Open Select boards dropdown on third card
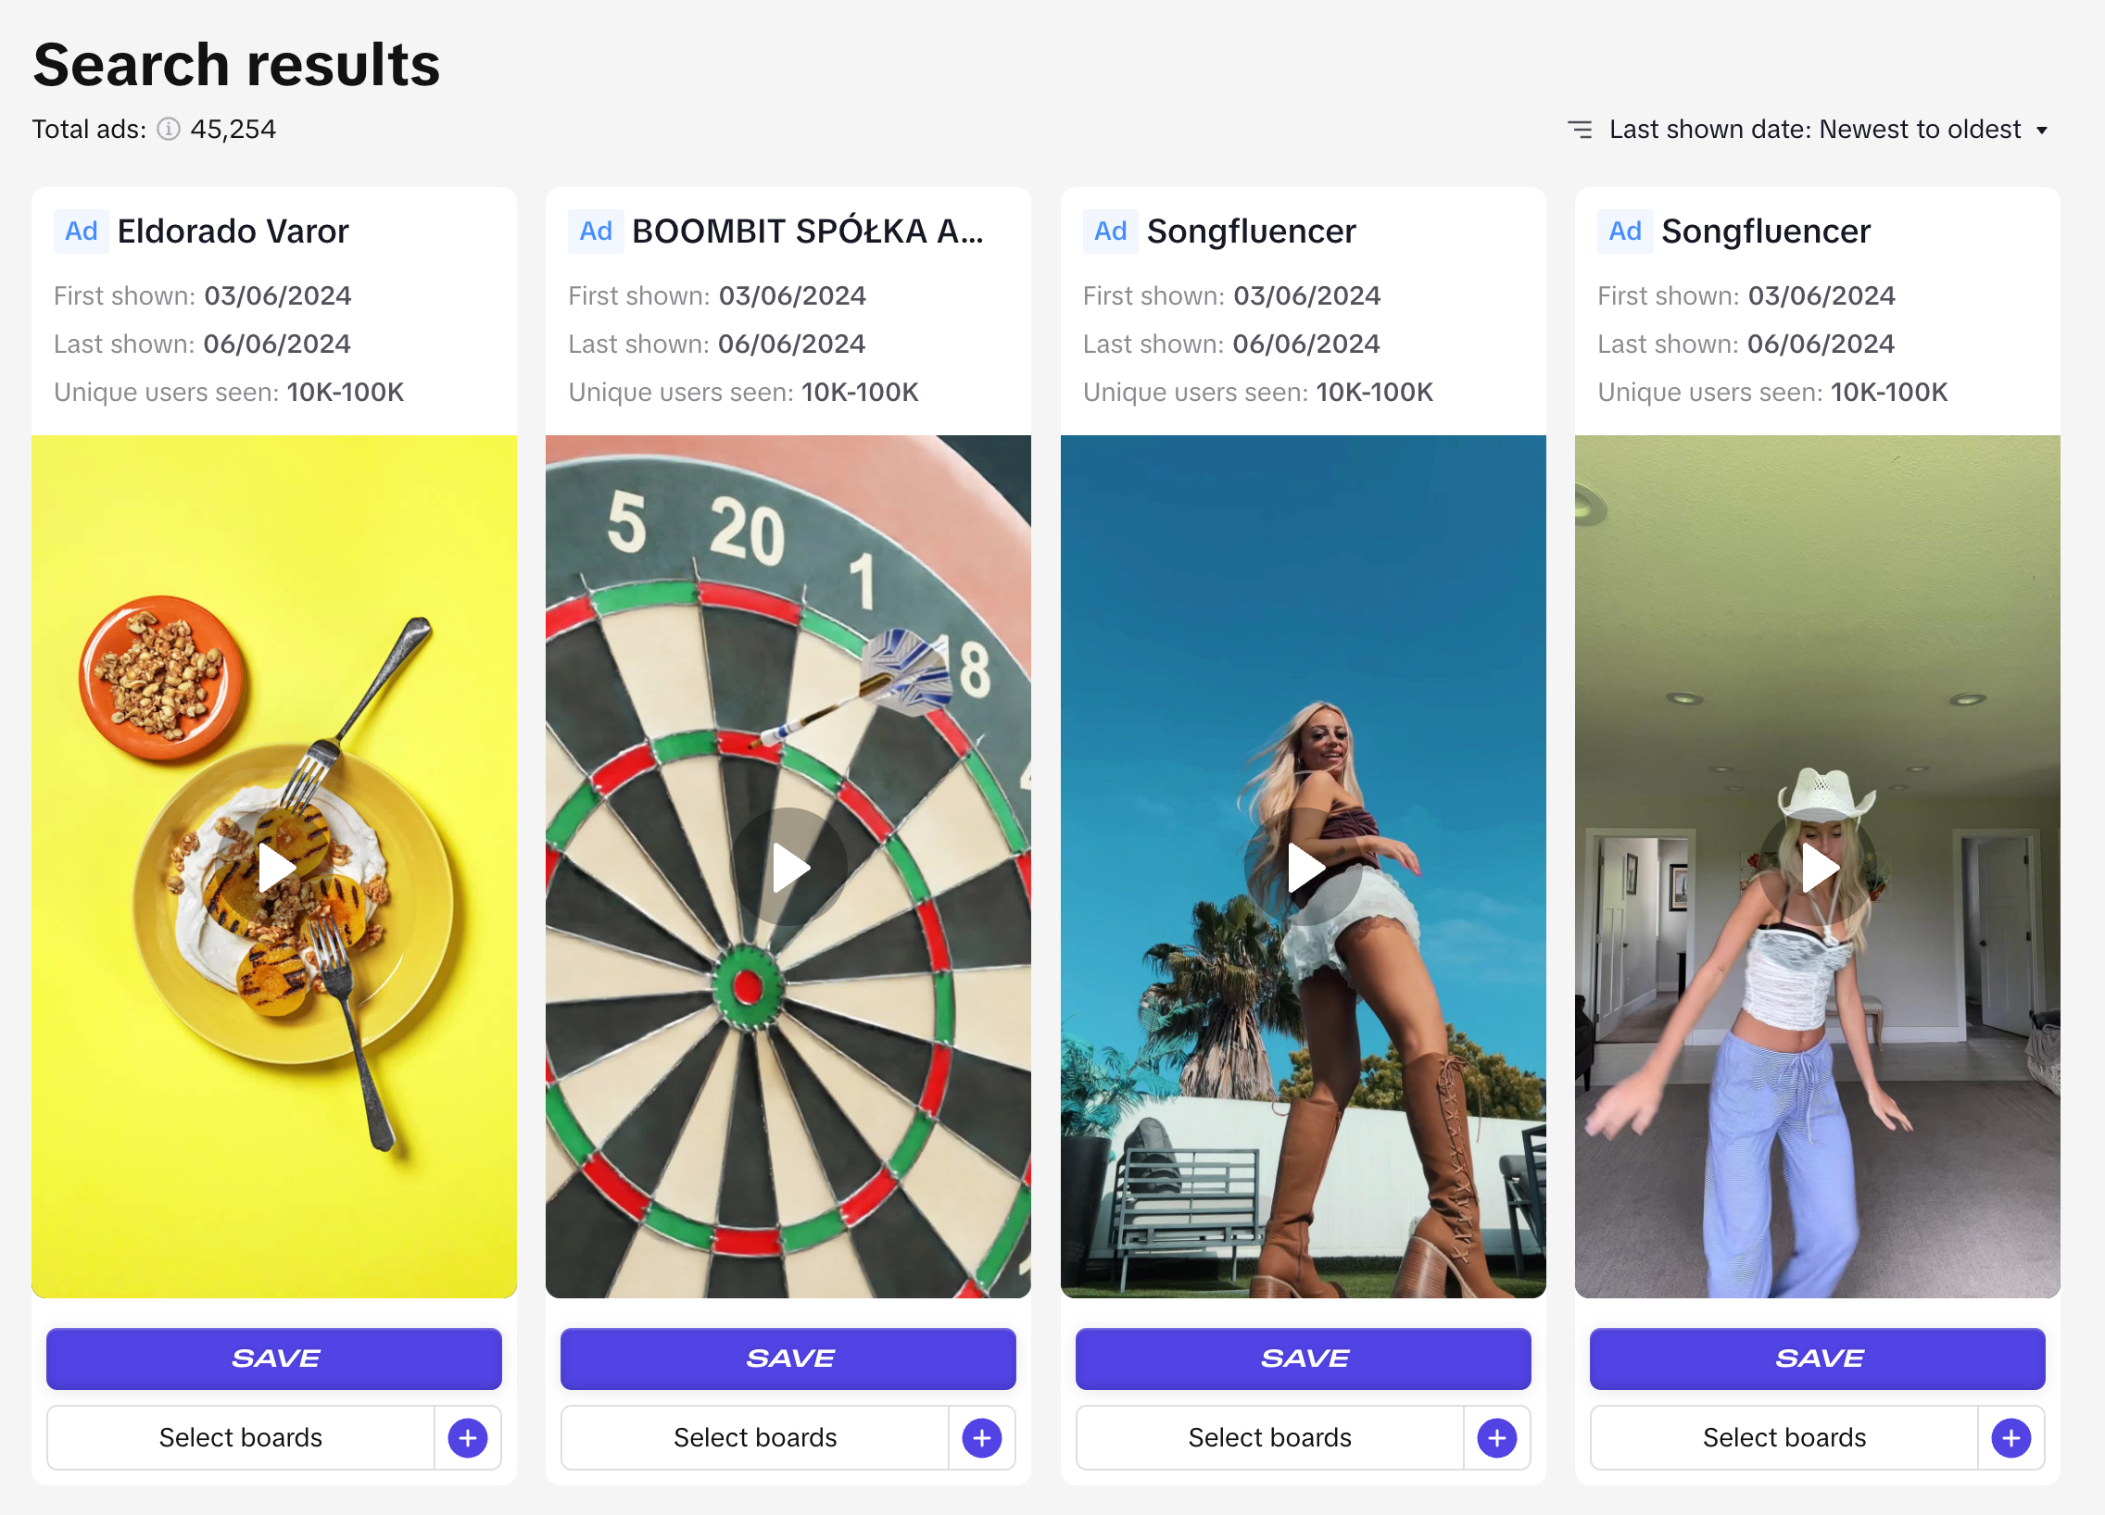Screen dimensions: 2105x1515 (x=1269, y=1437)
